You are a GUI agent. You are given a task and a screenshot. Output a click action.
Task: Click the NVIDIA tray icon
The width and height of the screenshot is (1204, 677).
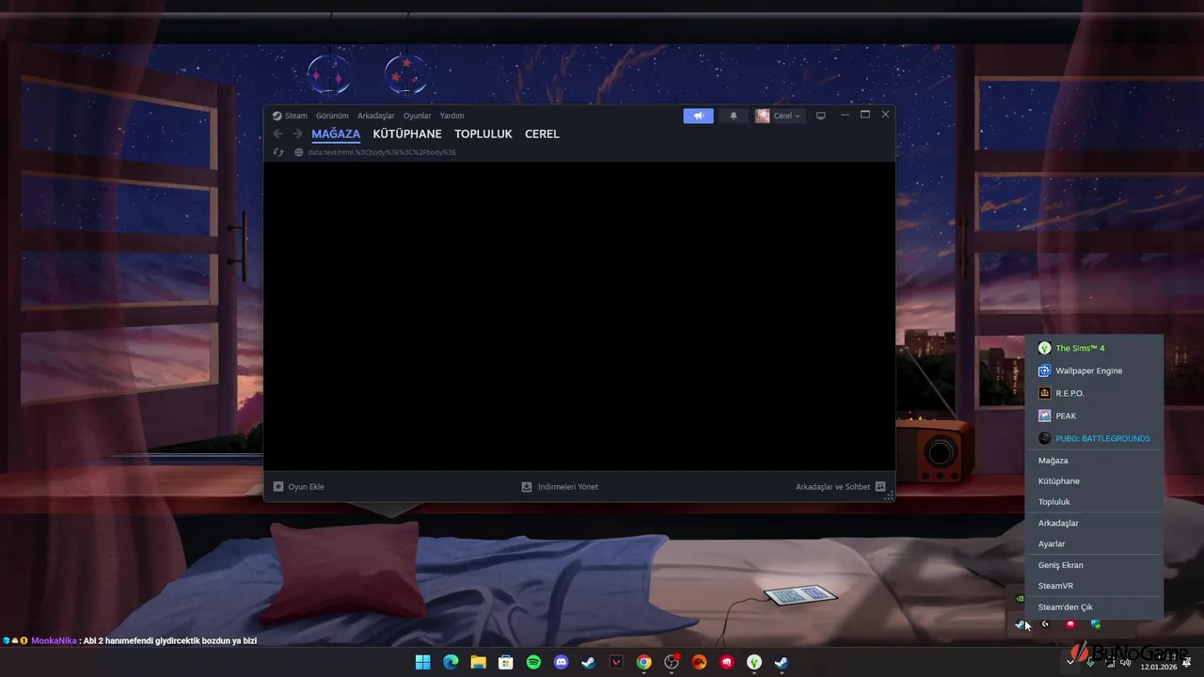(1020, 598)
